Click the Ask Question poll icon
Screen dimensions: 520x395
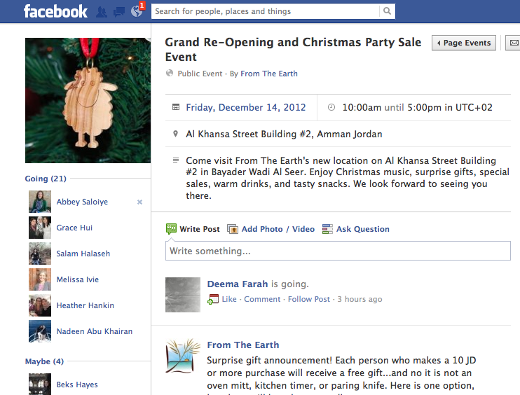tap(327, 229)
